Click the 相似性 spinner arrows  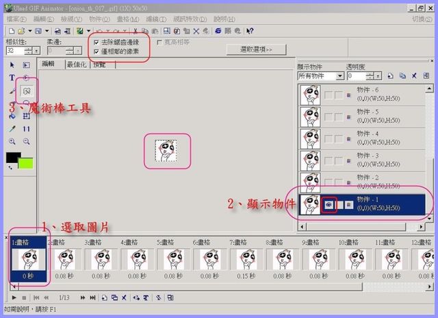pos(29,51)
